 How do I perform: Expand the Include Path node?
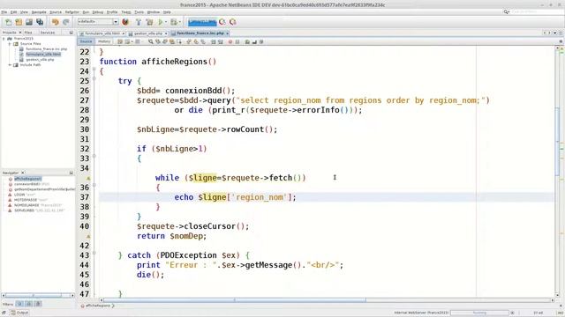pyautogui.click(x=10, y=65)
